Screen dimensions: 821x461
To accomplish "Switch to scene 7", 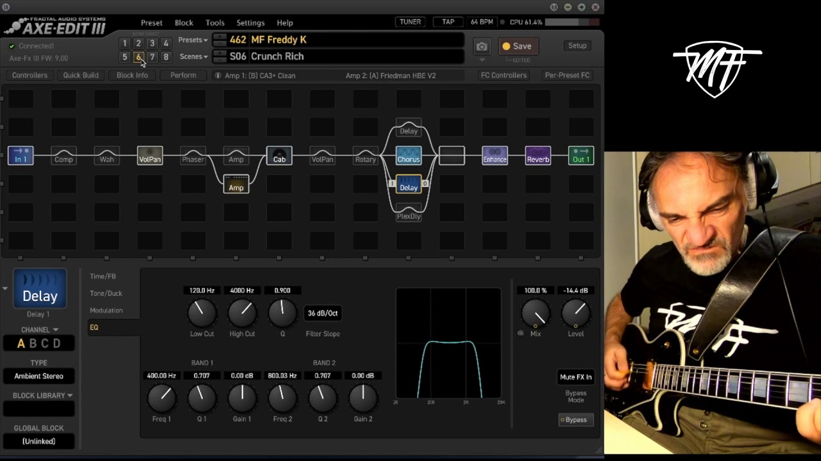I will tap(152, 57).
